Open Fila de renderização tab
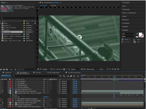The width and height of the screenshot is (146, 109). (x=53, y=73)
